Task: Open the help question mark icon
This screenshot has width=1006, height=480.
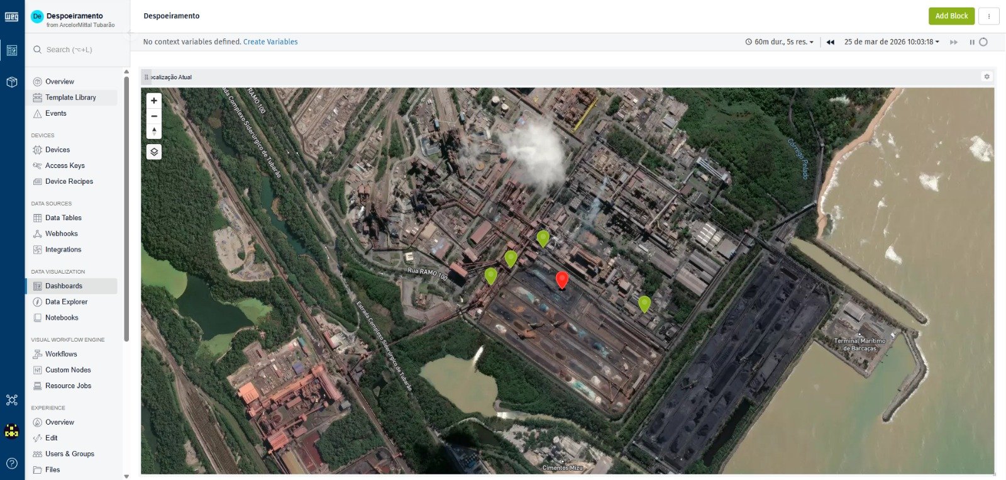Action: click(x=12, y=464)
